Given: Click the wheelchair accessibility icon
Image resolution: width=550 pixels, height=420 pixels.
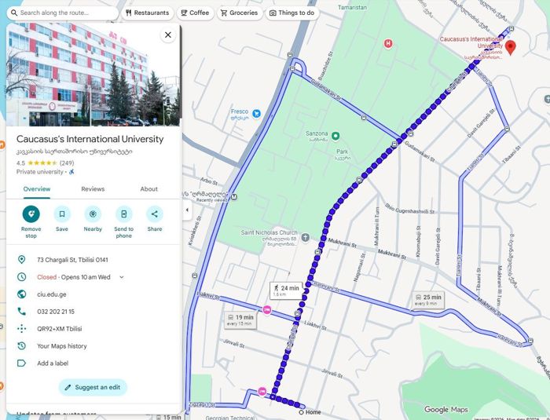Looking at the screenshot, I should coord(71,172).
